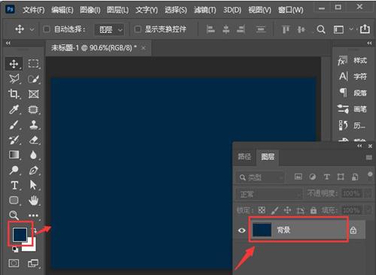Image resolution: width=376 pixels, height=275 pixels.
Task: Select the Eyedropper tool
Action: click(14, 110)
